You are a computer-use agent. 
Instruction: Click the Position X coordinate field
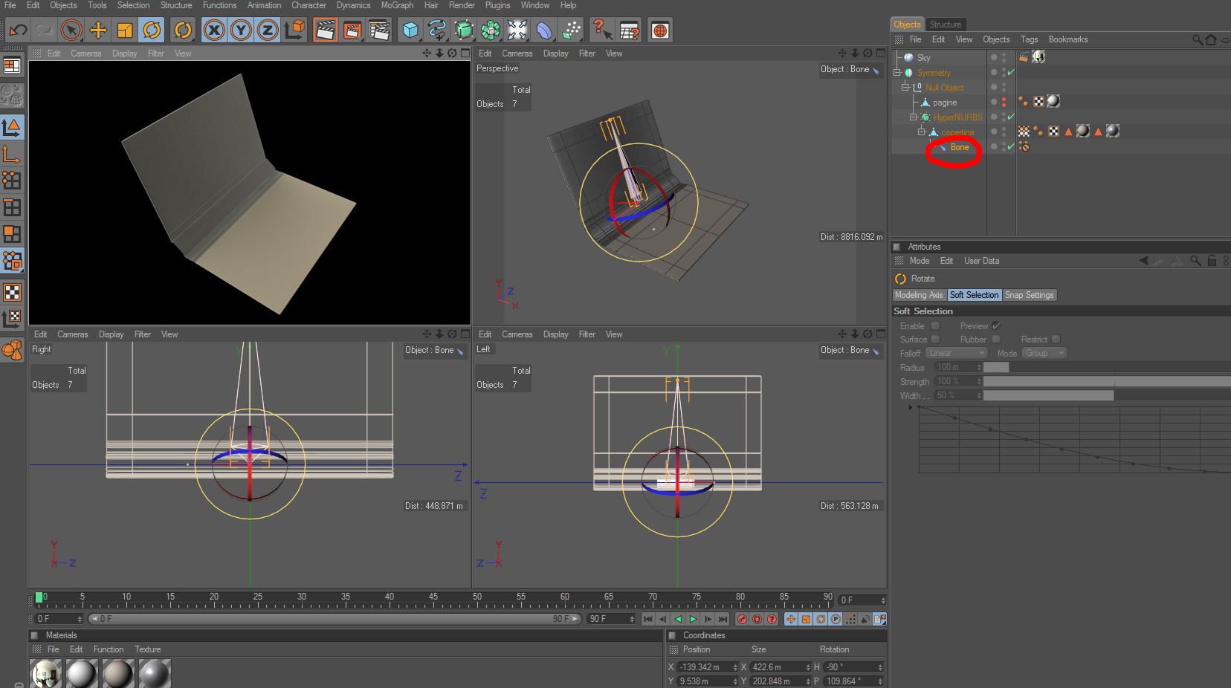703,667
